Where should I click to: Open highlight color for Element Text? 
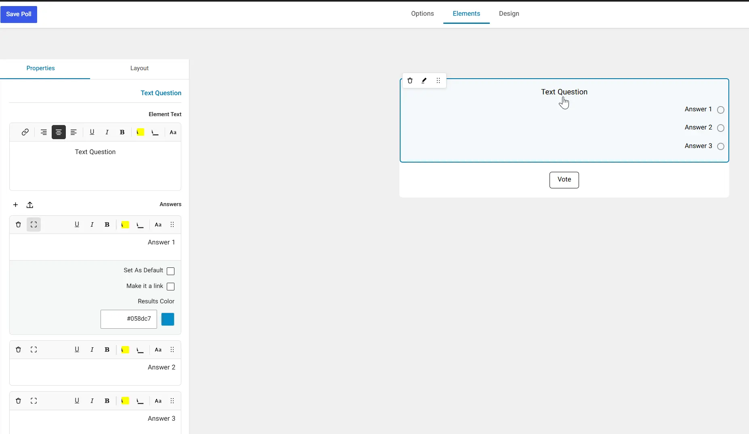(x=140, y=132)
